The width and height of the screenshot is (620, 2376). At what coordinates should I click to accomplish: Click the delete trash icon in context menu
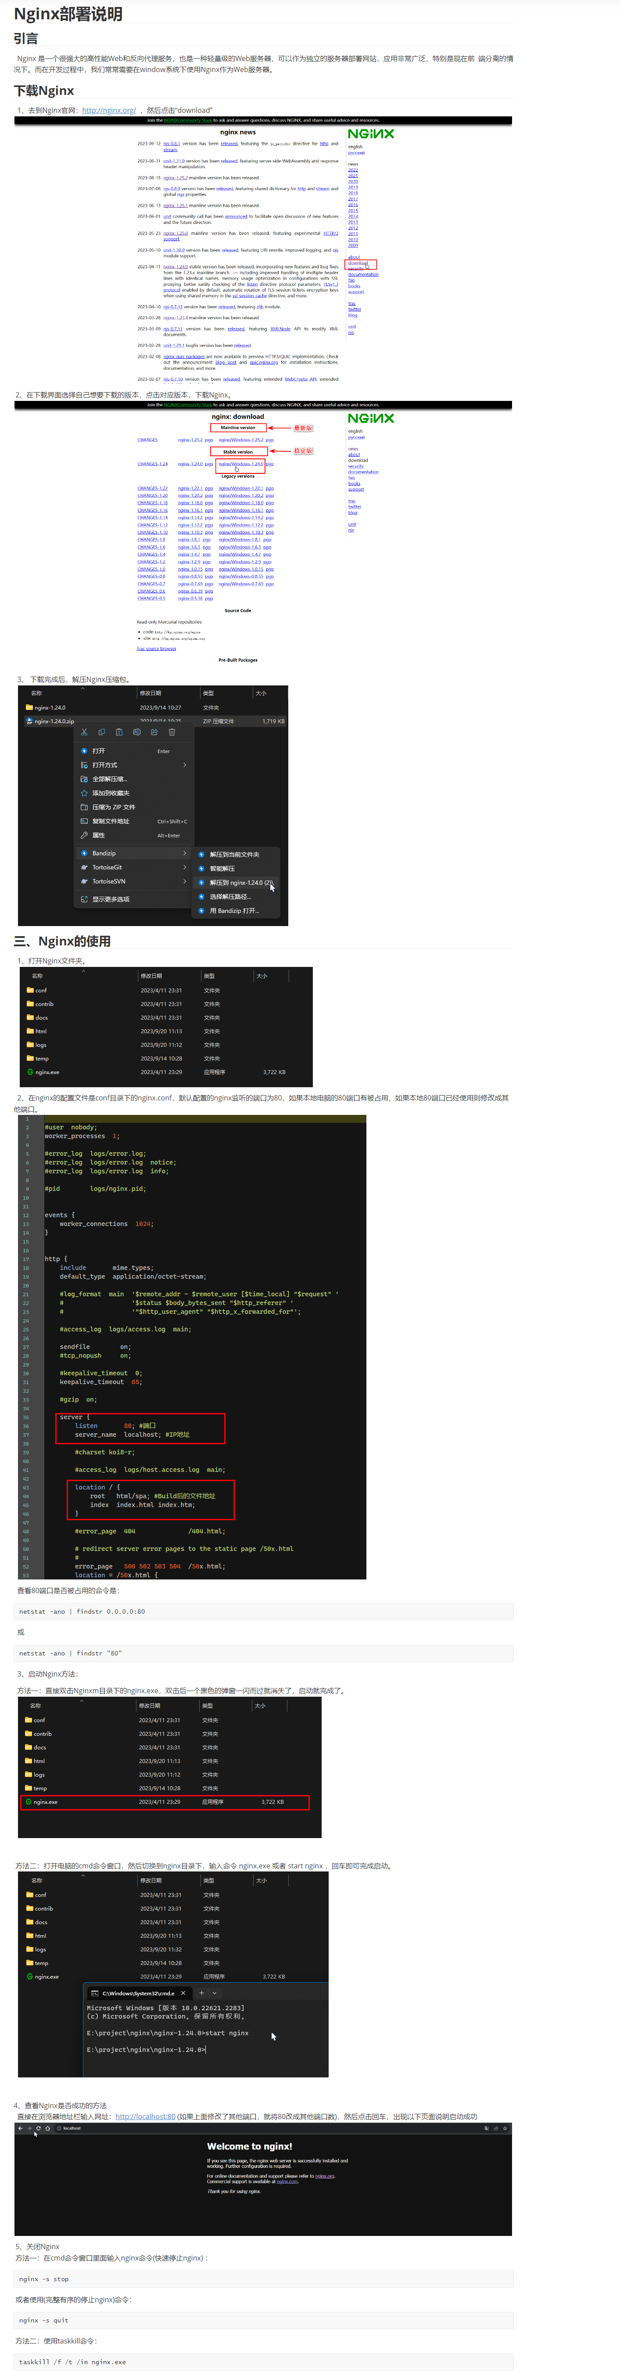pyautogui.click(x=172, y=732)
